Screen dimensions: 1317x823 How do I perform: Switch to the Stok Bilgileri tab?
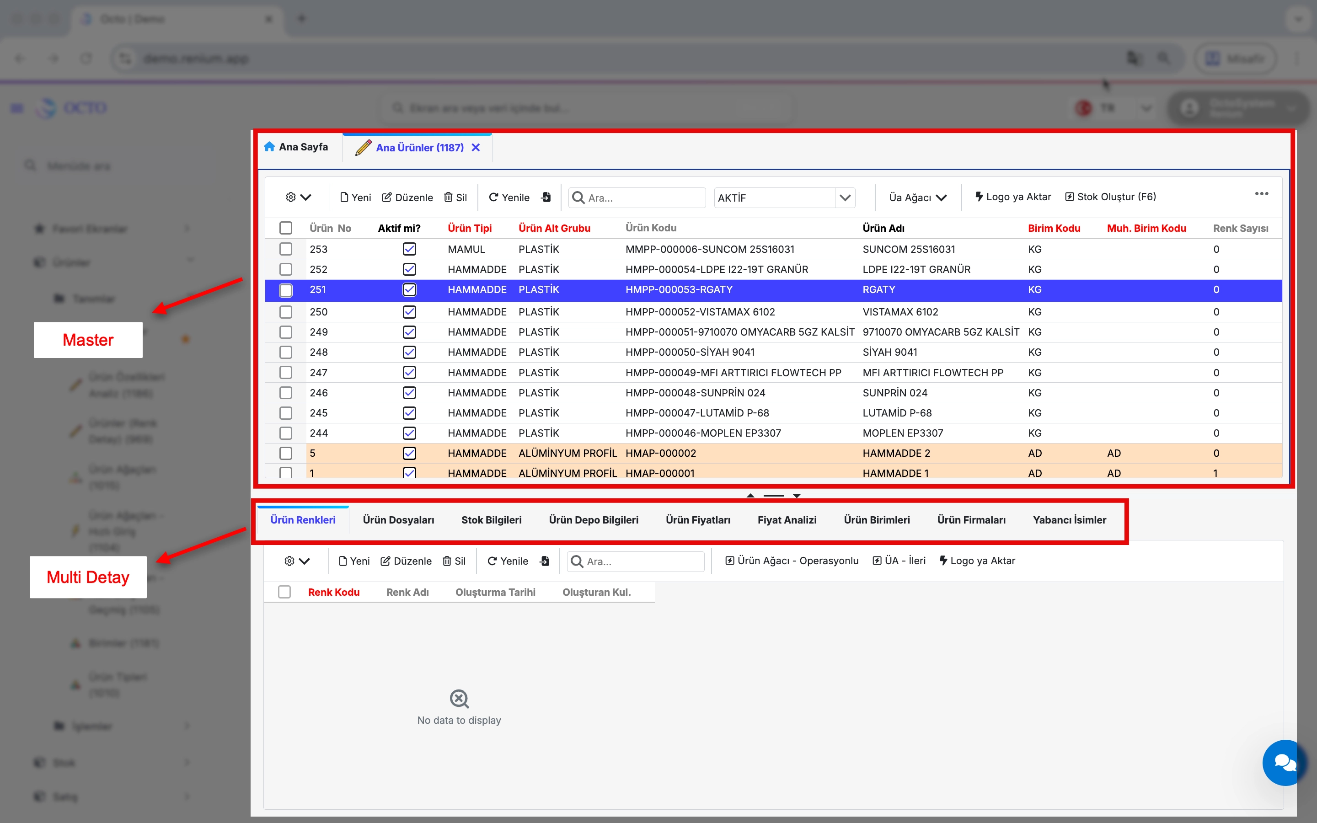pos(491,520)
